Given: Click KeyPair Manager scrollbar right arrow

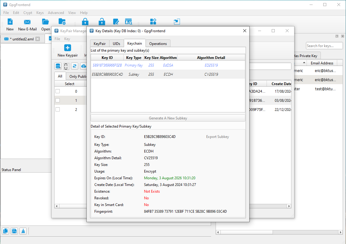Looking at the screenshot, I should 289,206.
